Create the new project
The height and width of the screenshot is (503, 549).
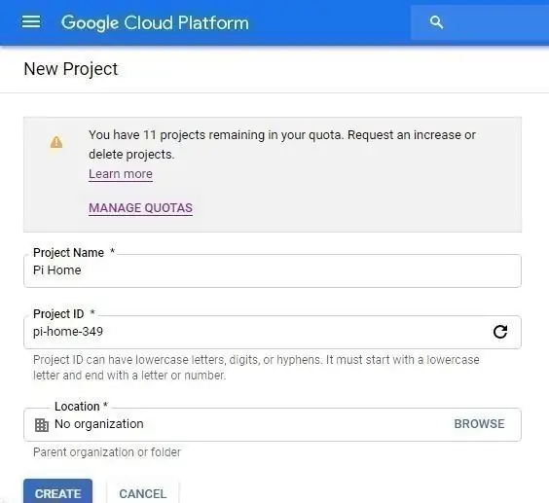57,491
